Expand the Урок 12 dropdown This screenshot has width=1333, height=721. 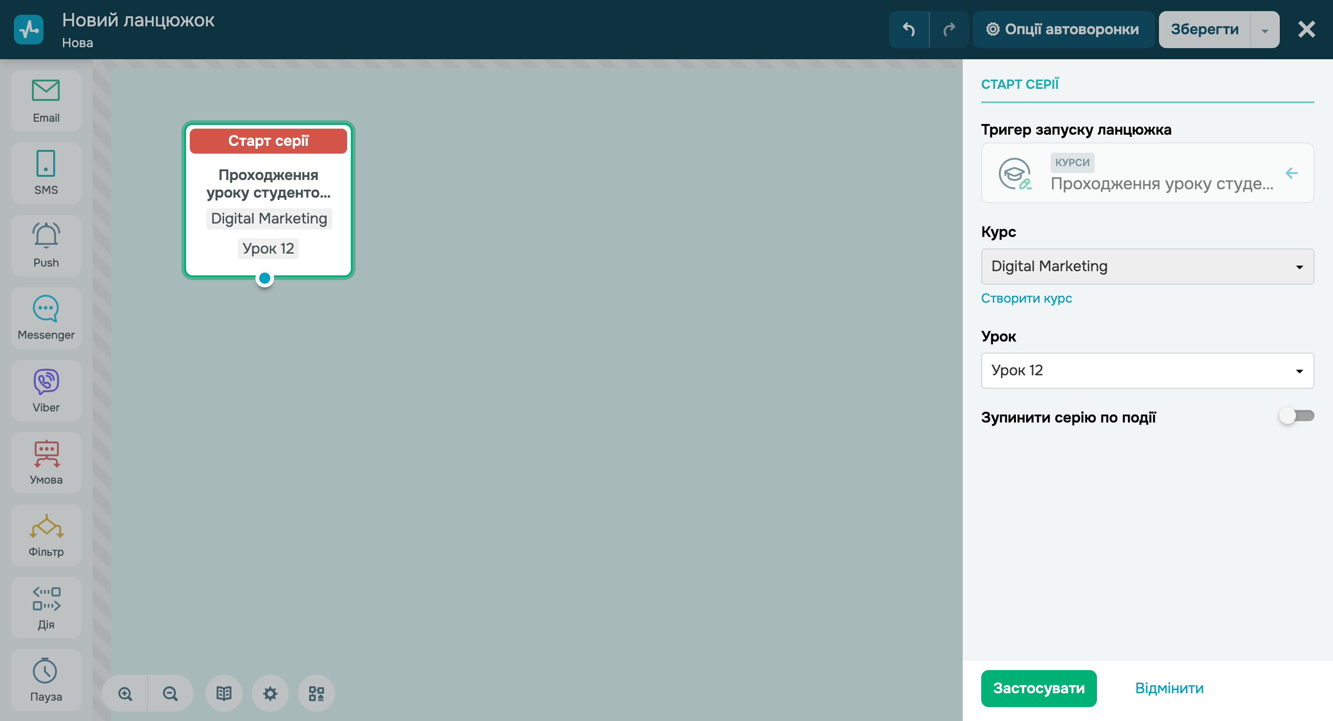(1147, 370)
